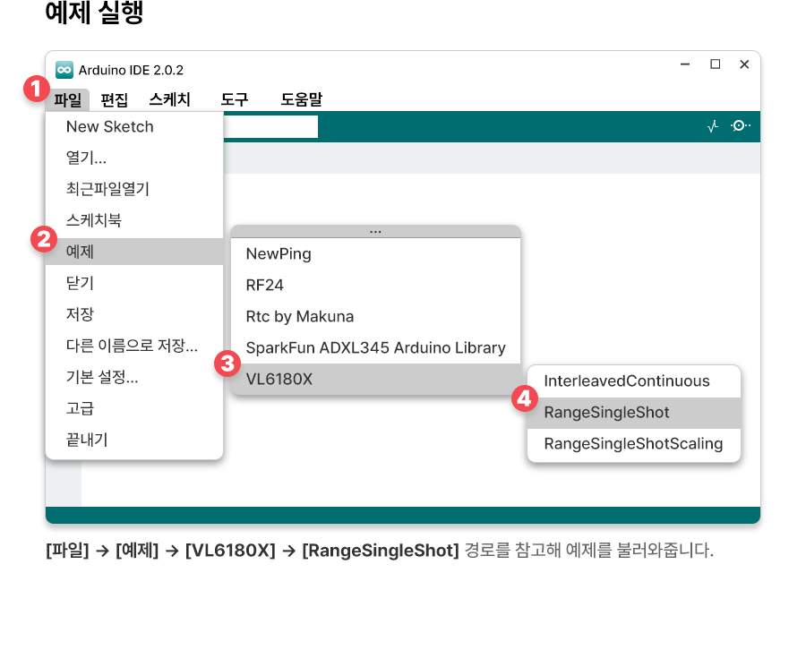Image resolution: width=806 pixels, height=650 pixels.
Task: Maximize the Arduino IDE window
Action: (715, 64)
